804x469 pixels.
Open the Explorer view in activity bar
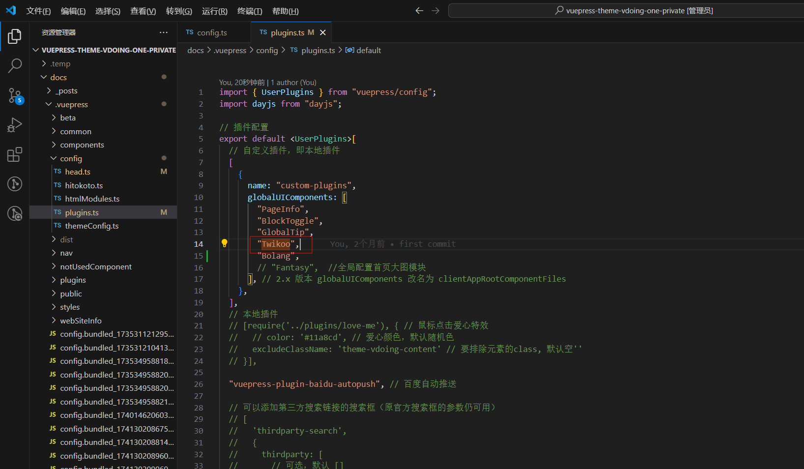click(15, 36)
